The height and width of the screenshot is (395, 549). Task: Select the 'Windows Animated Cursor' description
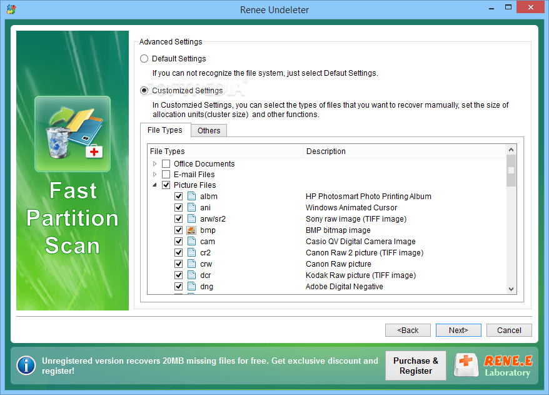pos(351,207)
